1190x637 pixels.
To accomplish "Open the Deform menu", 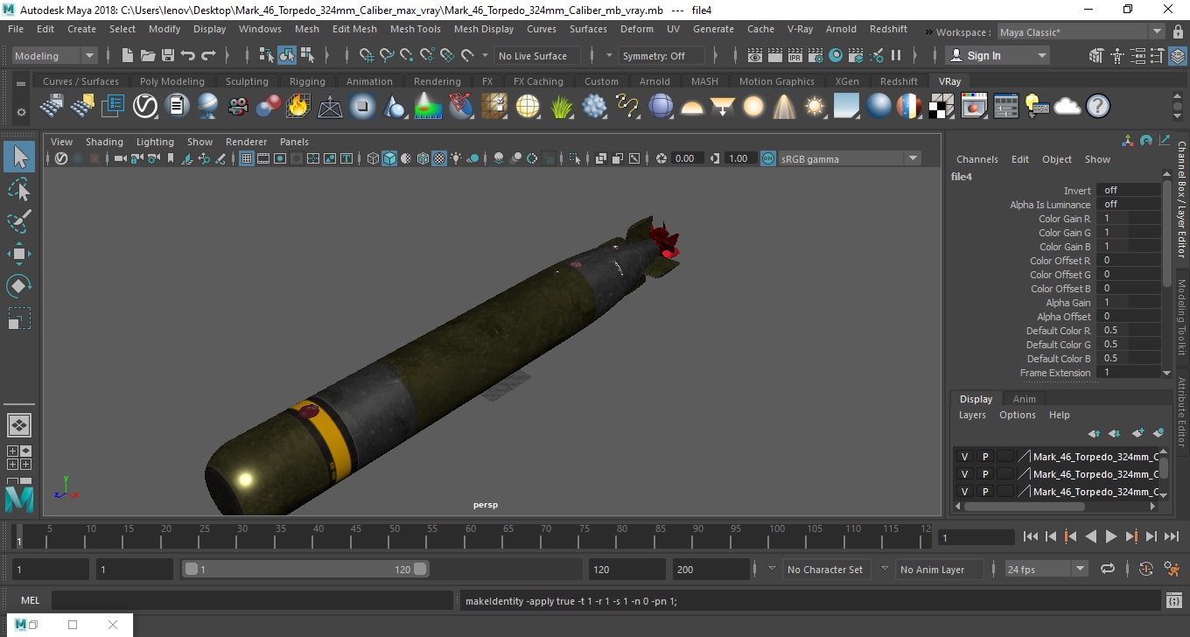I will point(636,29).
